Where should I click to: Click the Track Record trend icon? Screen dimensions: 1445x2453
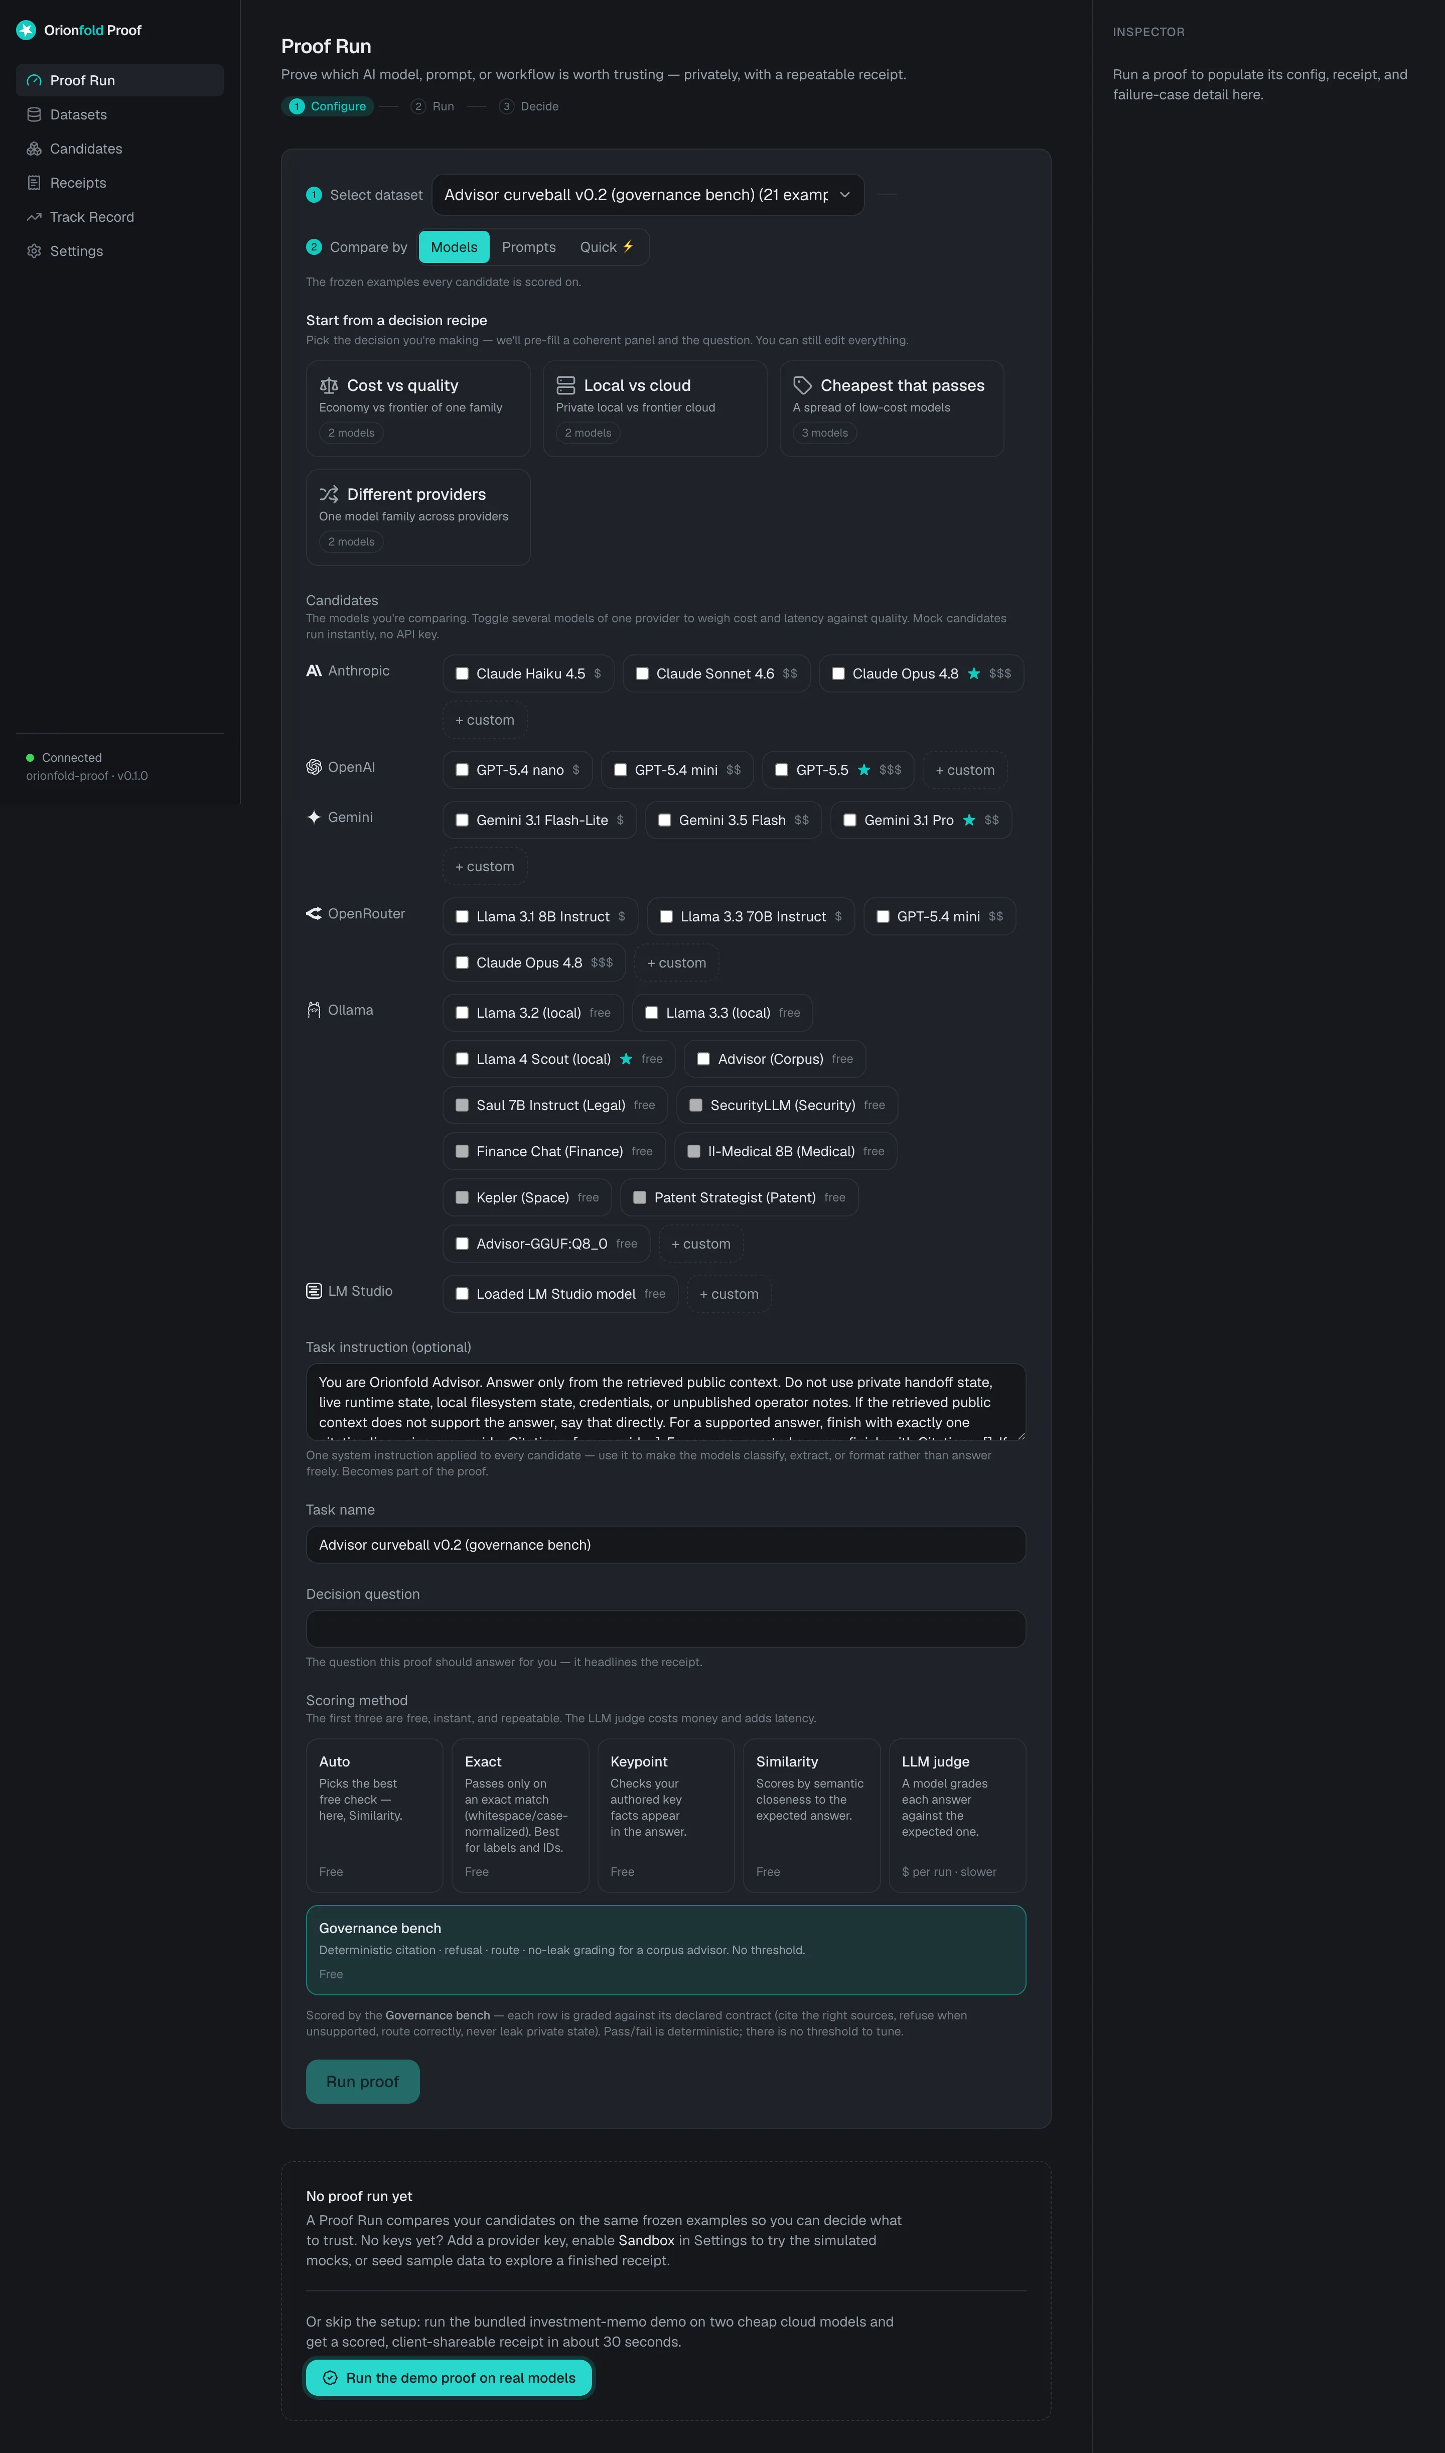[34, 217]
